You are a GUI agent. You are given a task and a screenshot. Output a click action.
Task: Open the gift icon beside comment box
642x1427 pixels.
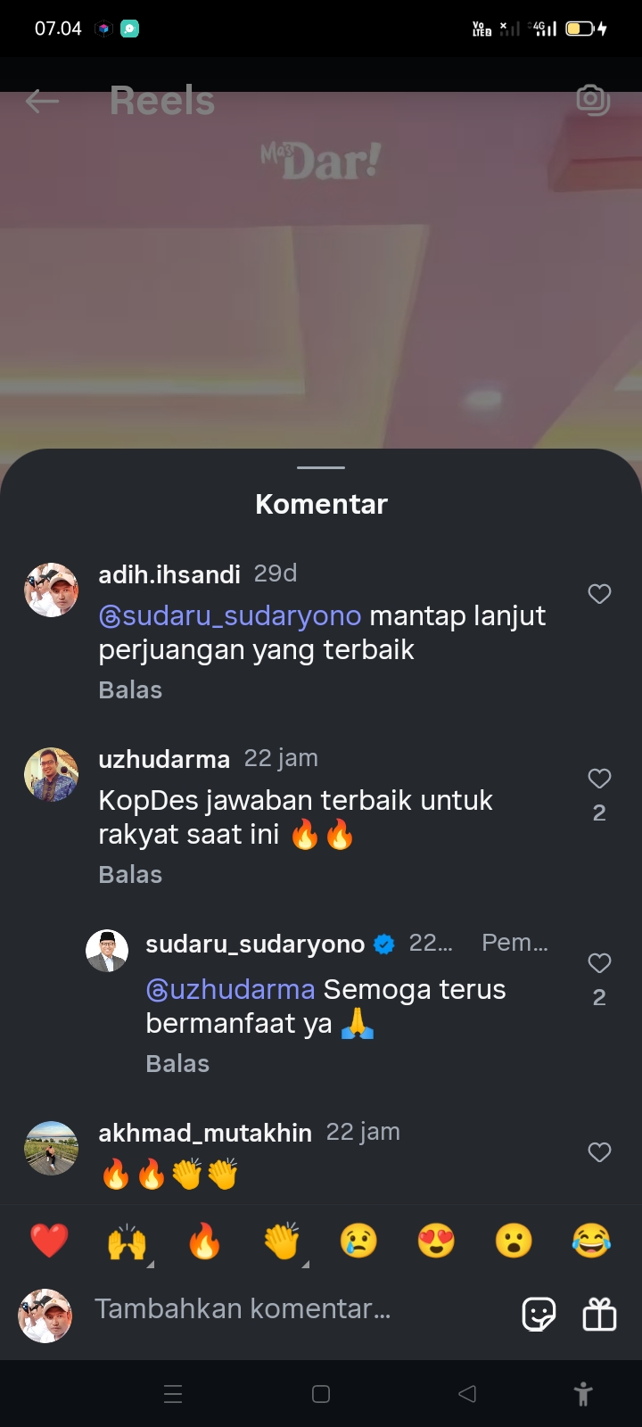coord(599,1314)
